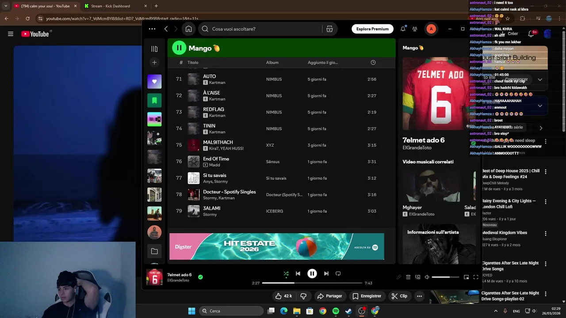
Task: Open options for Rainy Evening London Chill Lofi
Action: pyautogui.click(x=546, y=201)
